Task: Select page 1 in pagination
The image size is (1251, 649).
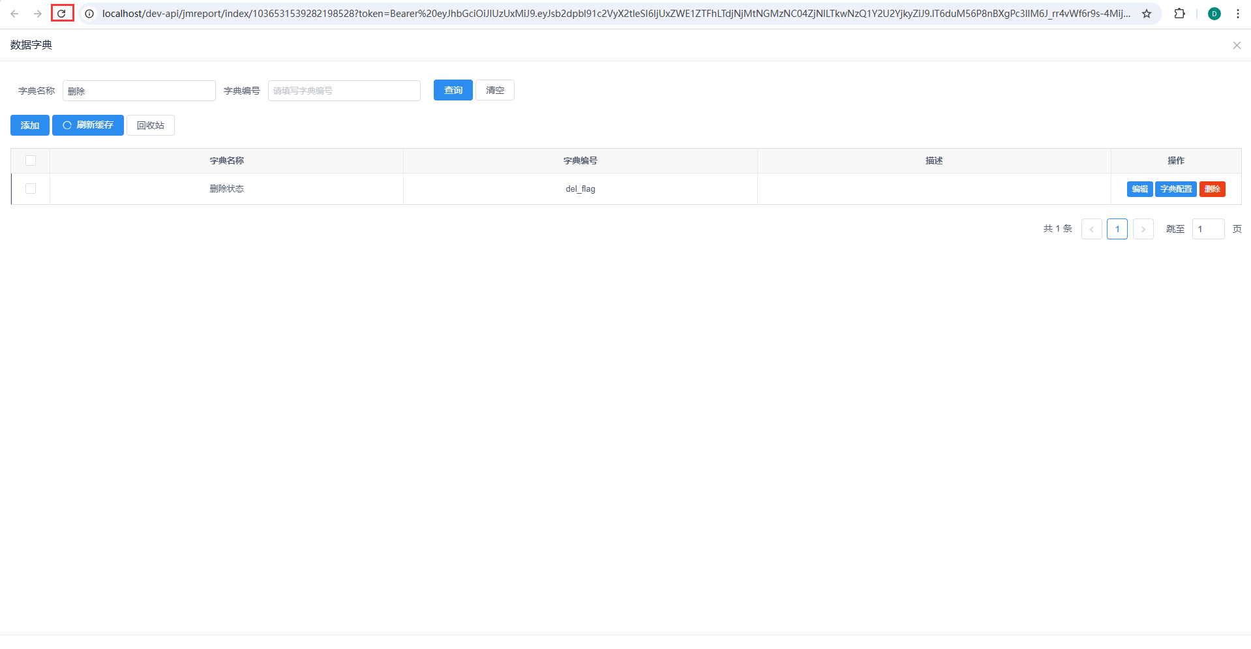Action: click(1117, 229)
